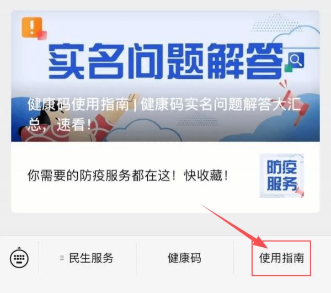Open the 民生服务 menu
This screenshot has height=293, width=331.
point(87,258)
